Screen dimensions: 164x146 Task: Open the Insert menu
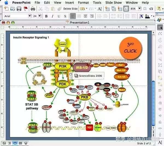[69, 2]
